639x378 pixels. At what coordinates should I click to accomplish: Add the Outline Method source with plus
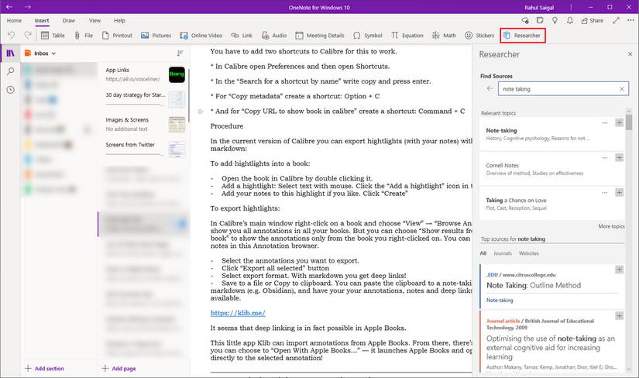point(619,270)
